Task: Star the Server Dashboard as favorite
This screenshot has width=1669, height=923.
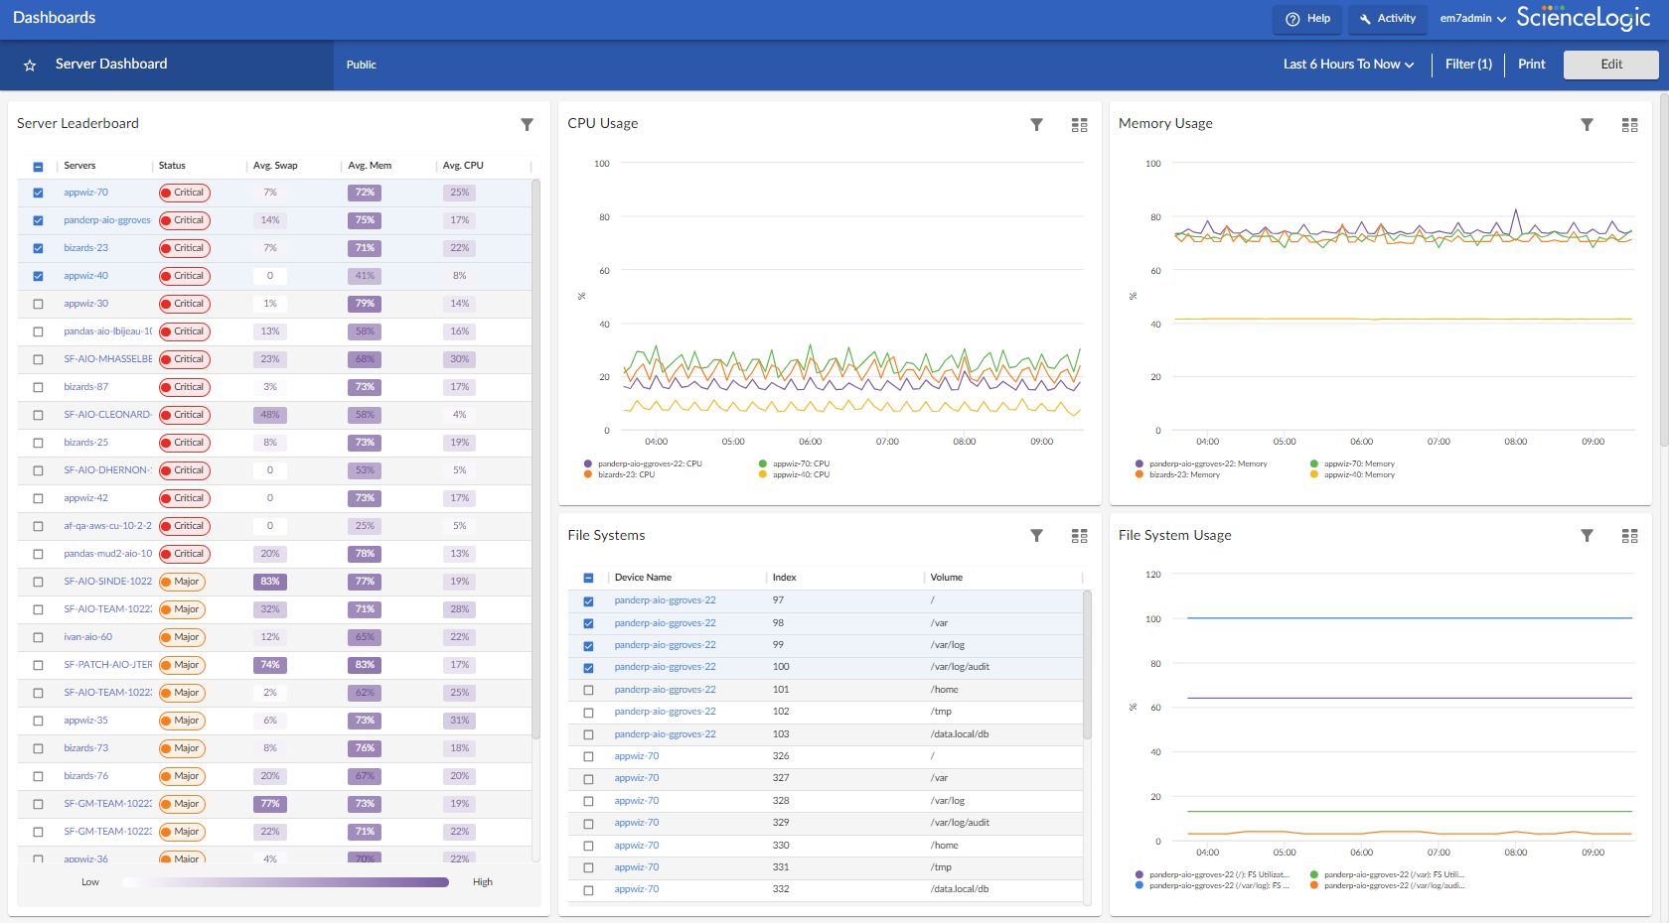Action: point(30,66)
